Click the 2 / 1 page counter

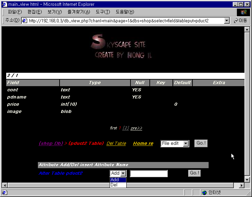click(x=12, y=76)
